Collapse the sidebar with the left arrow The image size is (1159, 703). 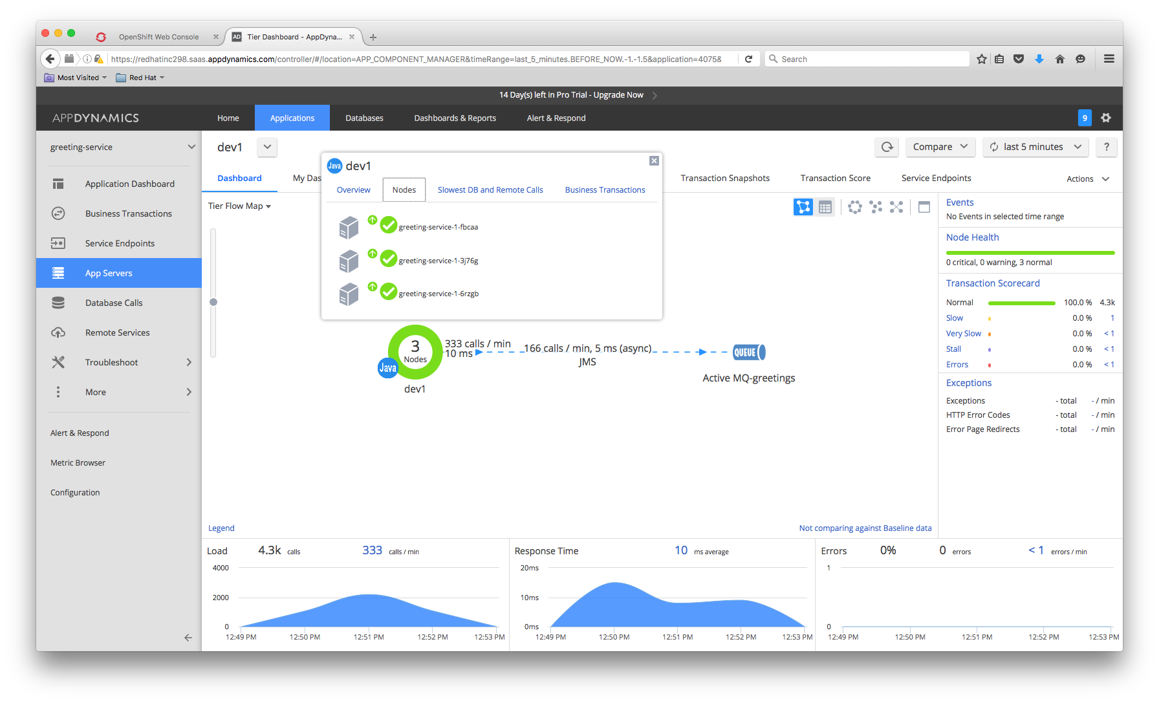point(188,638)
